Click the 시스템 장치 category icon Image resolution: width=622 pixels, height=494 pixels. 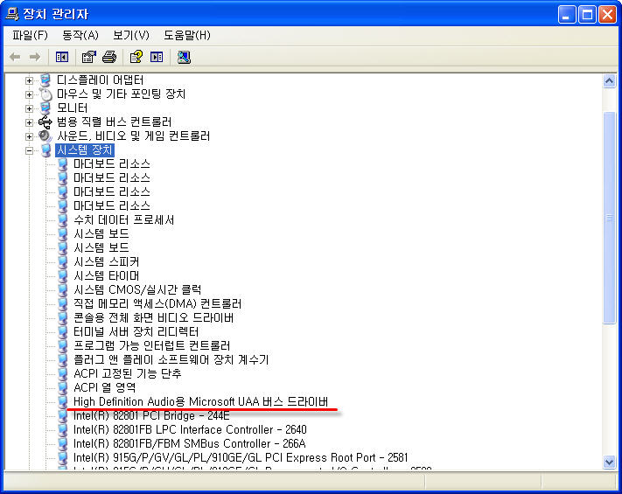[x=46, y=150]
